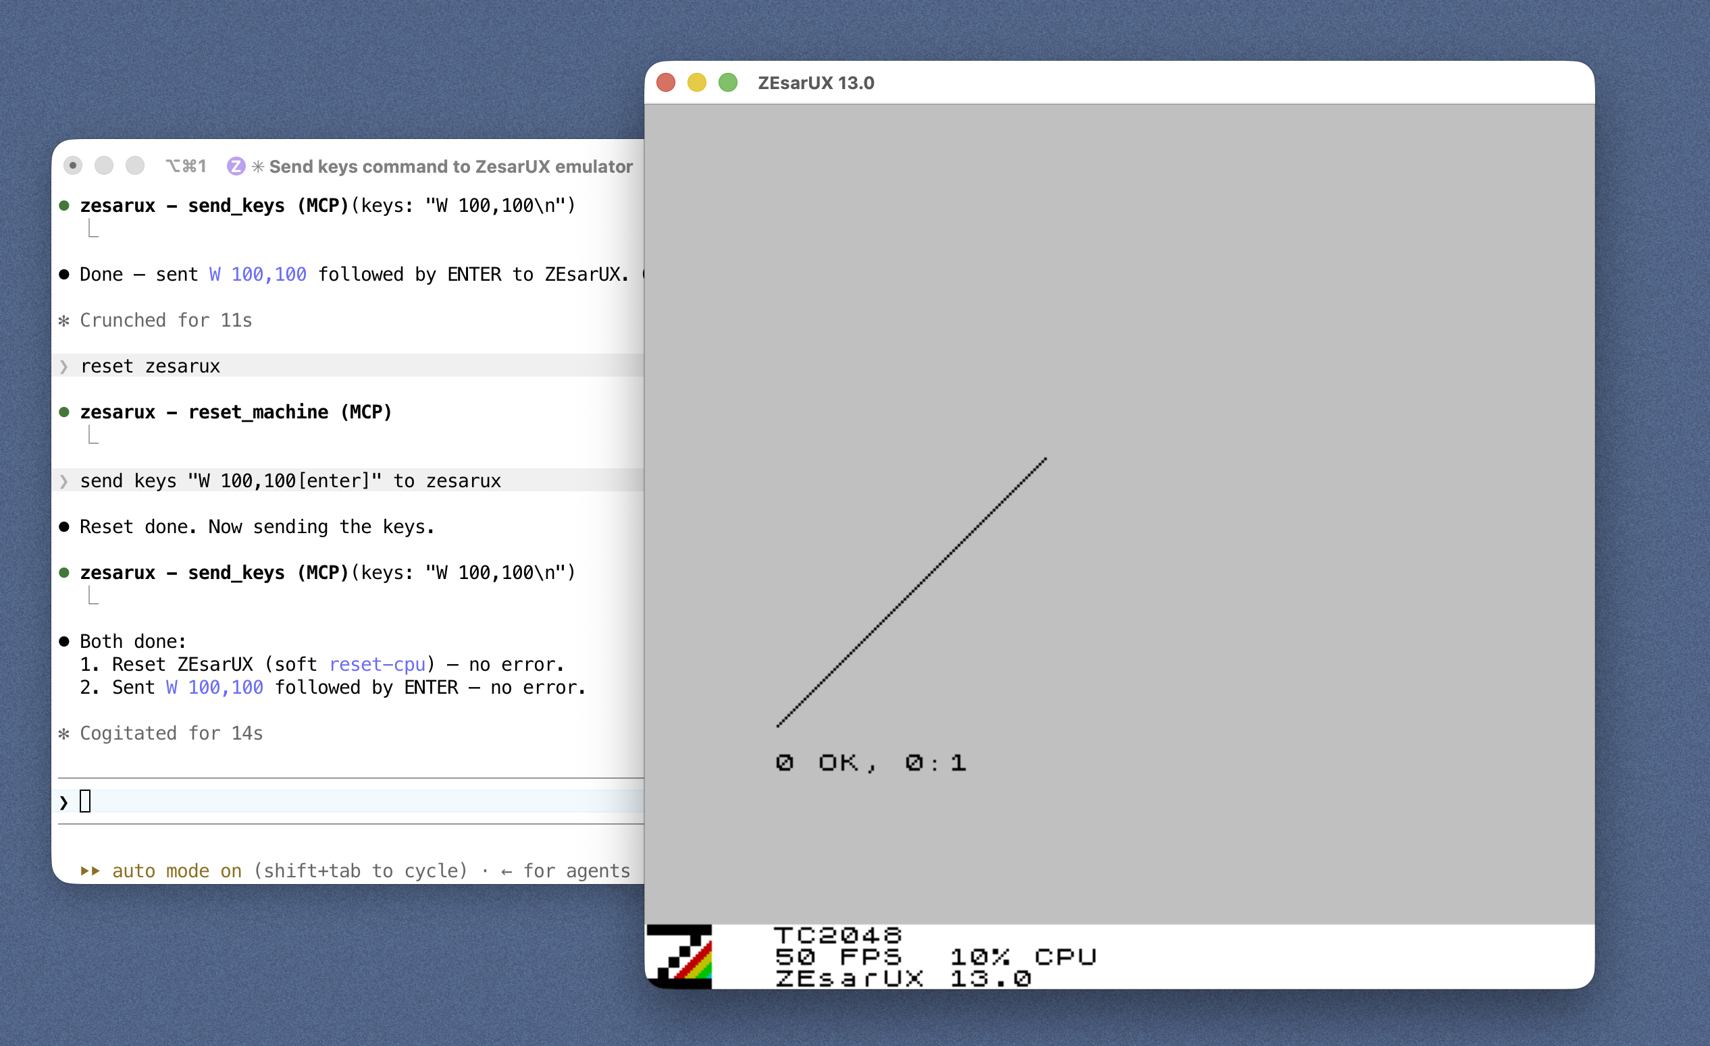Viewport: 1710px width, 1046px height.
Task: Click 'W 100,100' in the 'Done – sent' line
Action: pyautogui.click(x=257, y=275)
